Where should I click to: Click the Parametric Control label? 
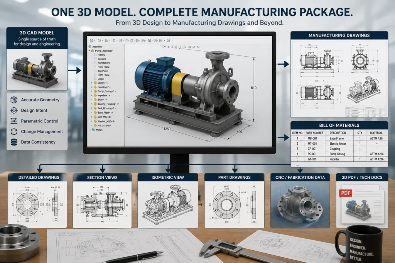click(x=40, y=121)
